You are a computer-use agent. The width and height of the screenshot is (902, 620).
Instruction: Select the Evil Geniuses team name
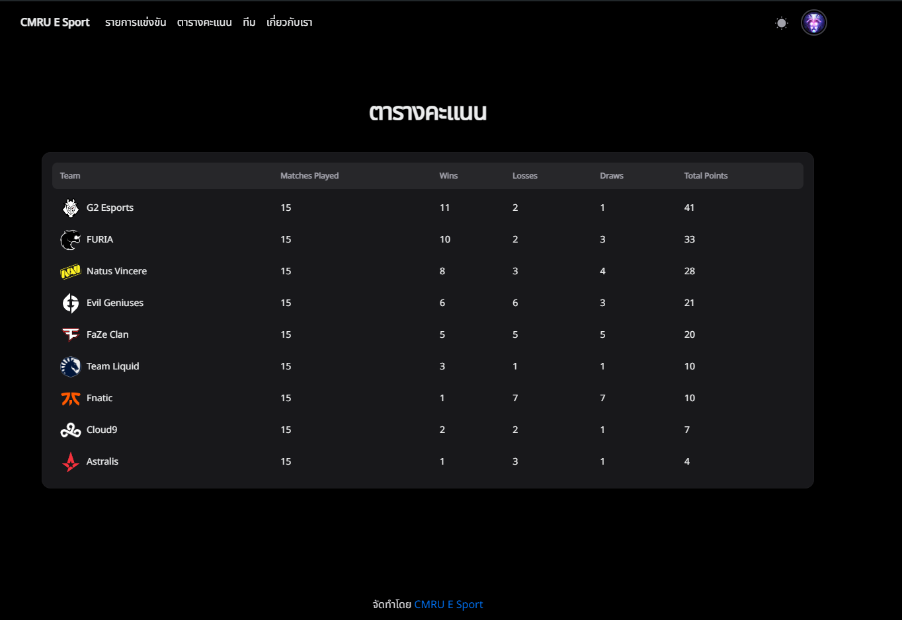[x=115, y=303]
